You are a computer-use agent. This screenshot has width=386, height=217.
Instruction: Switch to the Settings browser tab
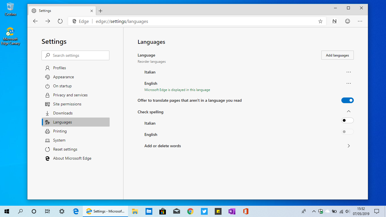(57, 10)
